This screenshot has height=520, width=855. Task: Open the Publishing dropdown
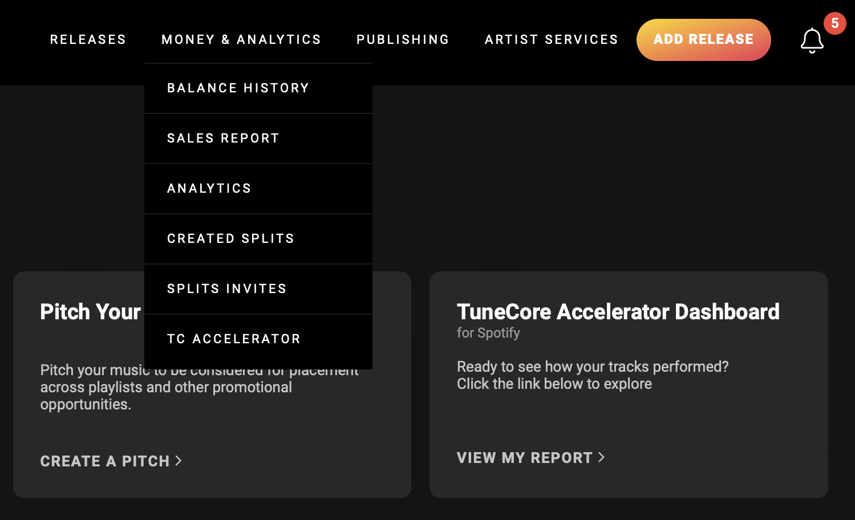403,39
